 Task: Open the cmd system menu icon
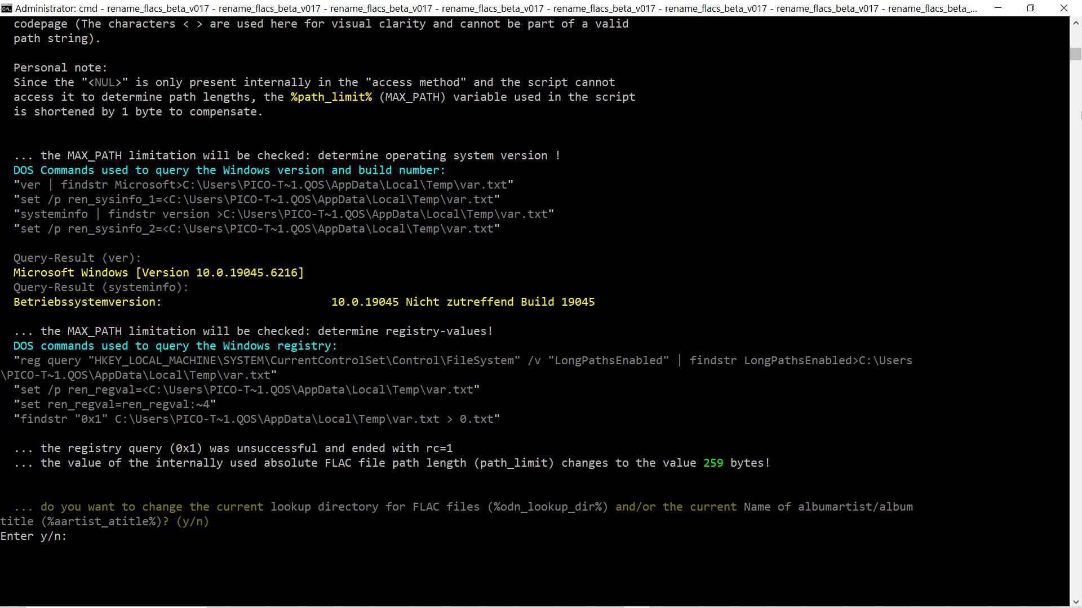7,8
